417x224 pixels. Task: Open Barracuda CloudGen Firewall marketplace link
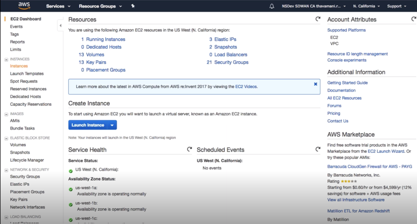[x=369, y=167]
